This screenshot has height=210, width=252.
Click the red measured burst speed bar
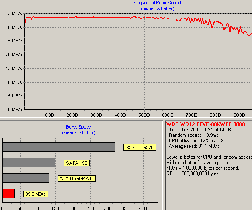(9, 194)
